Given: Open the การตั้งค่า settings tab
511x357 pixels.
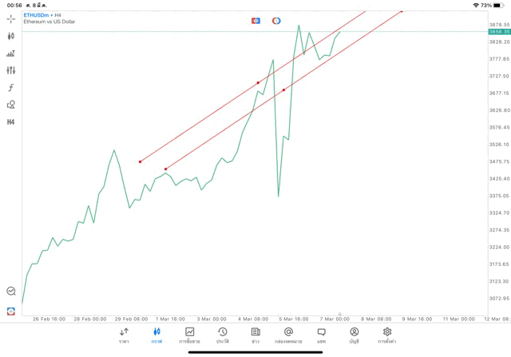Looking at the screenshot, I should click(x=387, y=335).
